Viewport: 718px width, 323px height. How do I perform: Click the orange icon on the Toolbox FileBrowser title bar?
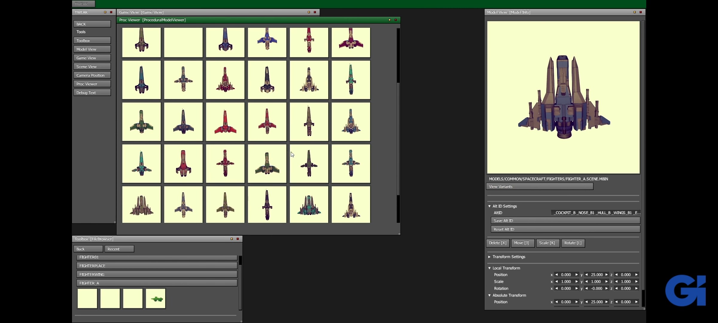tap(232, 239)
